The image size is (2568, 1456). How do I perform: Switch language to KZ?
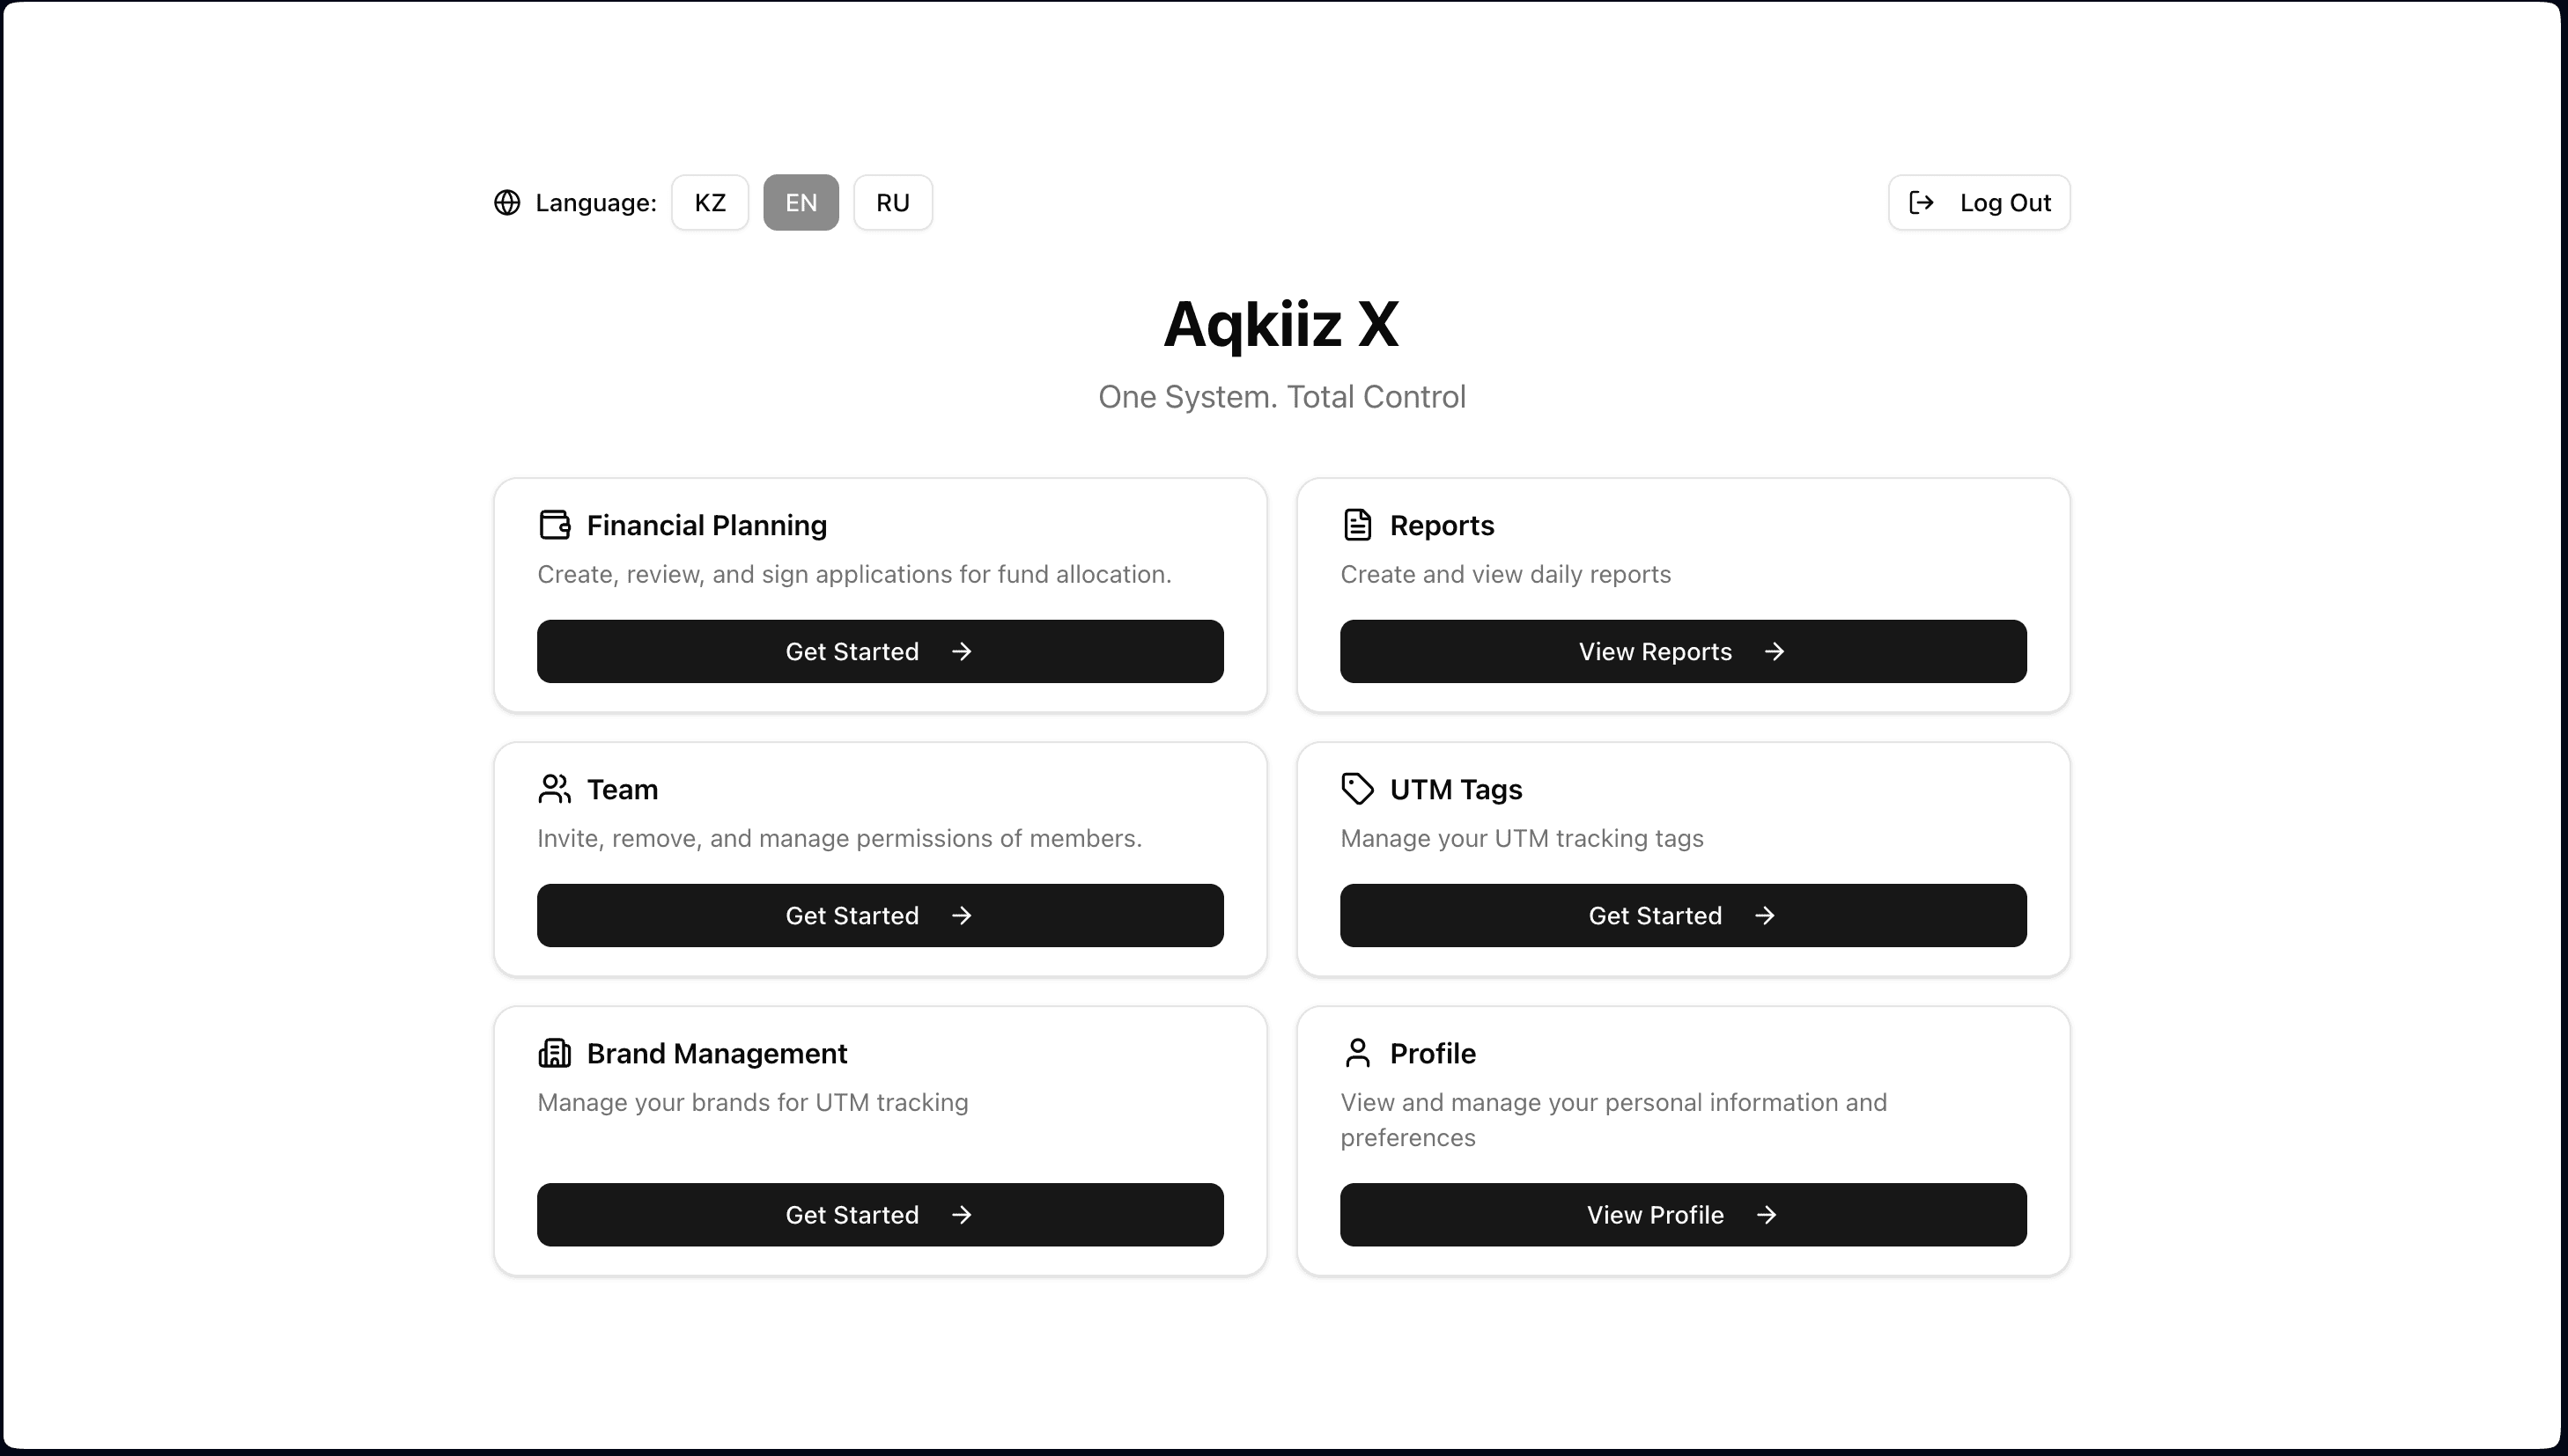coord(709,202)
